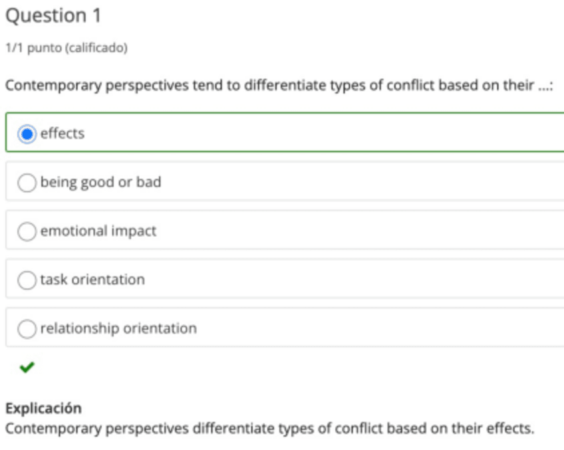The width and height of the screenshot is (564, 450).
Task: Click the green correct-answer checkmark icon
Action: (x=27, y=367)
